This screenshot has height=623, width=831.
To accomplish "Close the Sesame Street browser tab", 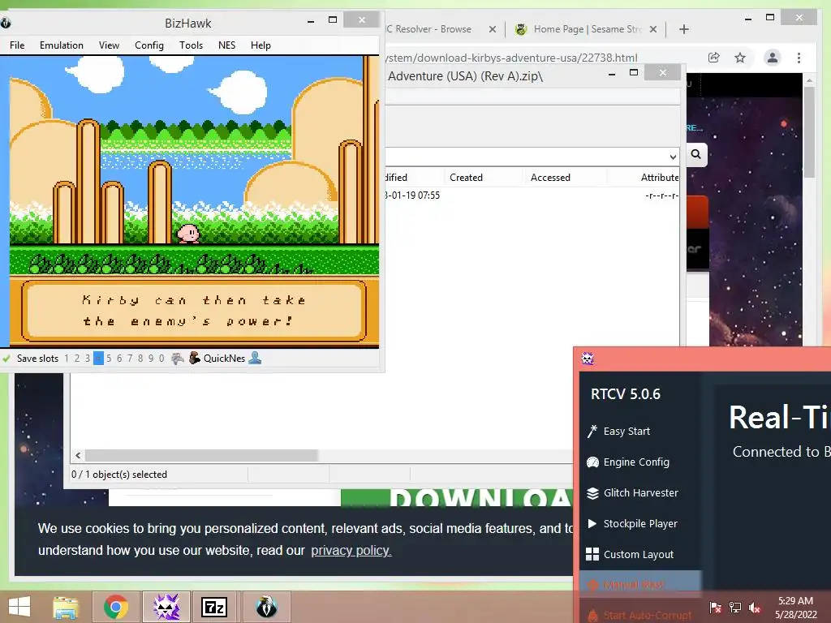I will (653, 29).
